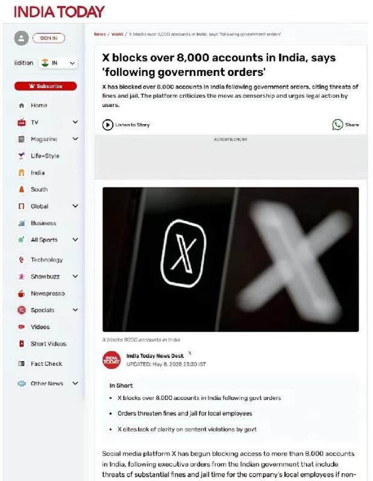Click the SIGN IN button
The height and width of the screenshot is (481, 373).
49,38
